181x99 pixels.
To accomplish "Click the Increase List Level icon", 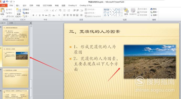I will (x=78, y=10).
